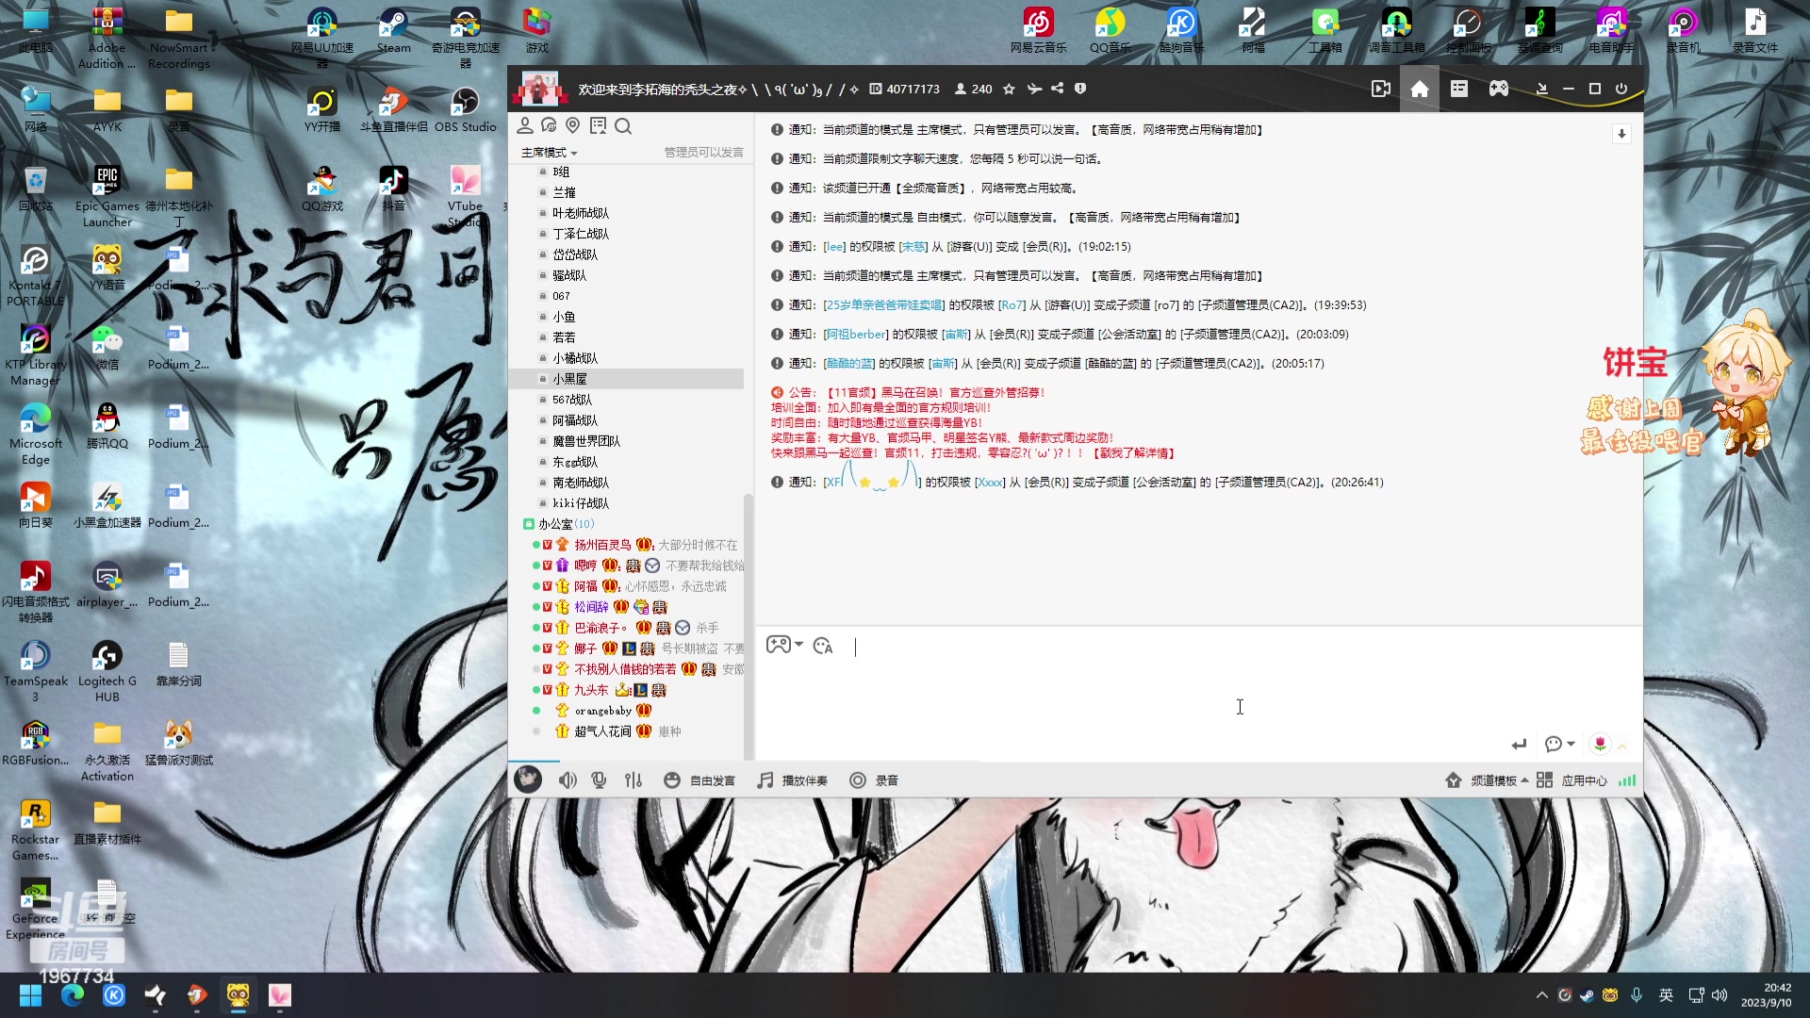Viewport: 1810px width, 1018px height.
Task: Open Microsoft Edge from the taskbar
Action: click(73, 995)
